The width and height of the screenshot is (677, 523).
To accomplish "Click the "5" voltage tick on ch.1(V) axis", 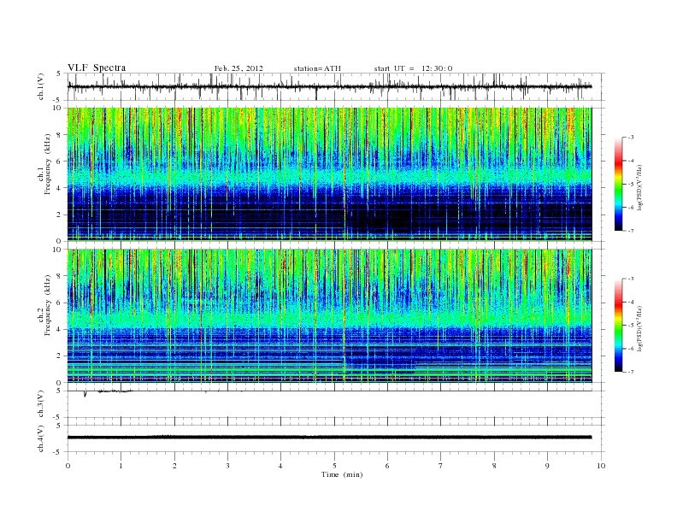I will point(59,73).
